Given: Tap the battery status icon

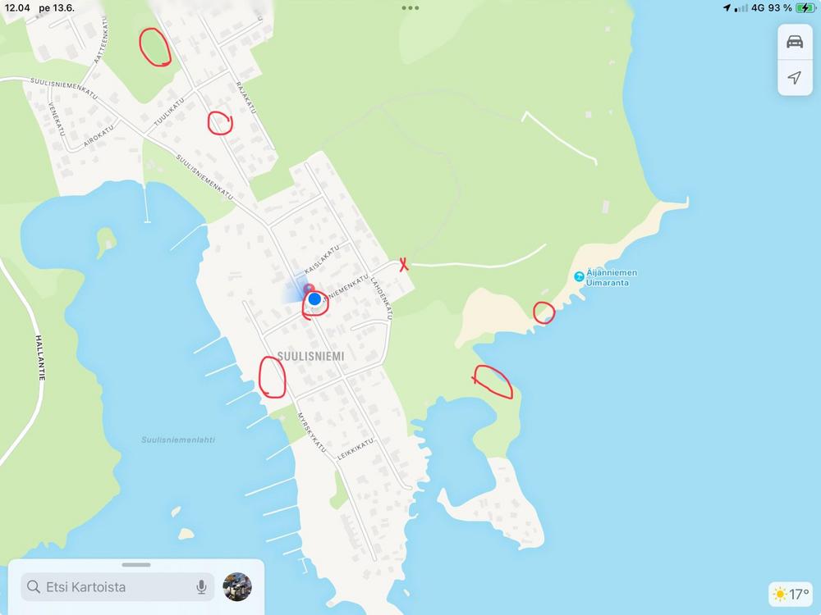Looking at the screenshot, I should pos(805,8).
